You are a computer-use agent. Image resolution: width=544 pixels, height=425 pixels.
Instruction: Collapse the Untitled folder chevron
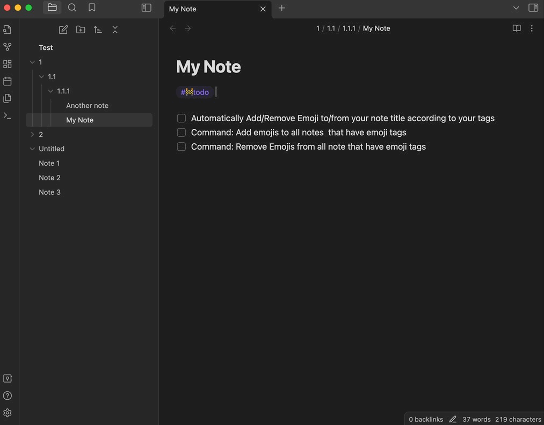(32, 149)
